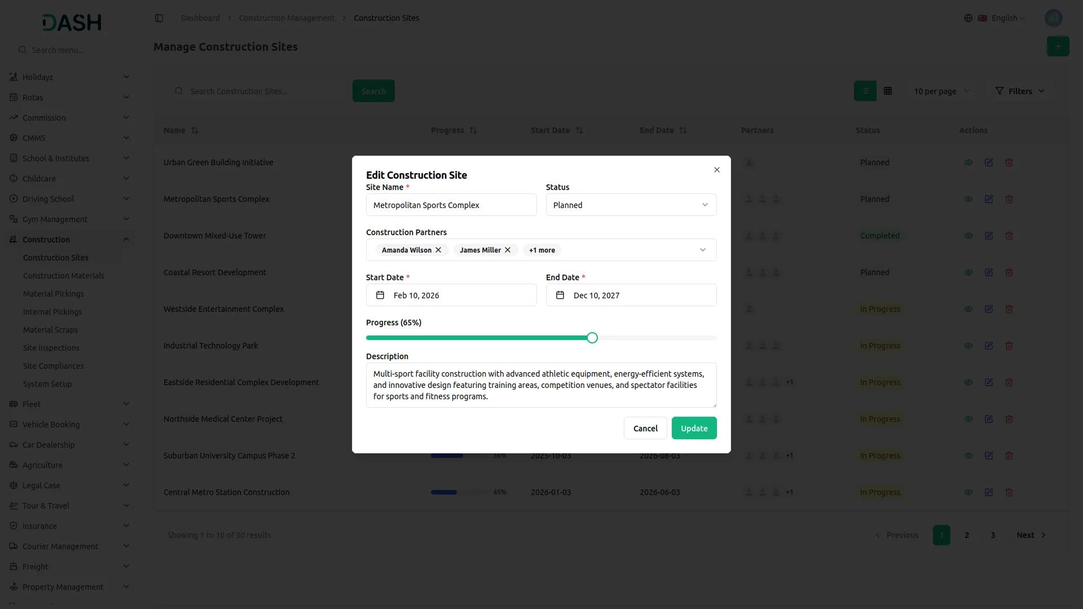Click the Progress slider handle
This screenshot has height=609, width=1083.
[592, 338]
